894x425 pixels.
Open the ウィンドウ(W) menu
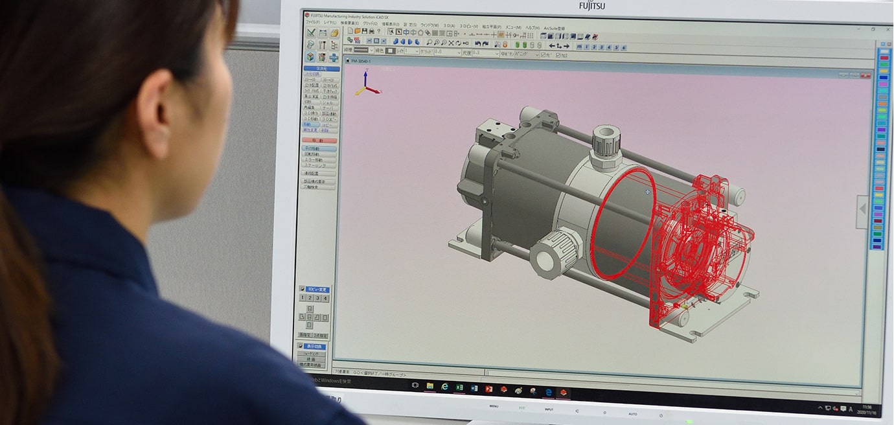click(430, 25)
